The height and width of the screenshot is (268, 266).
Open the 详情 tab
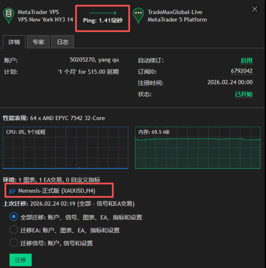pyautogui.click(x=14, y=42)
